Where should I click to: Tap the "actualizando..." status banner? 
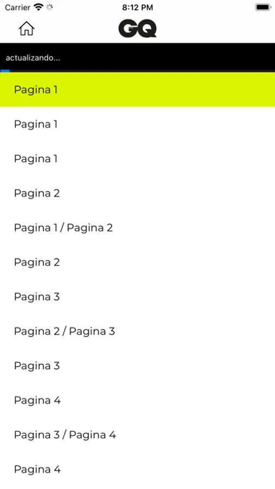pyautogui.click(x=137, y=58)
